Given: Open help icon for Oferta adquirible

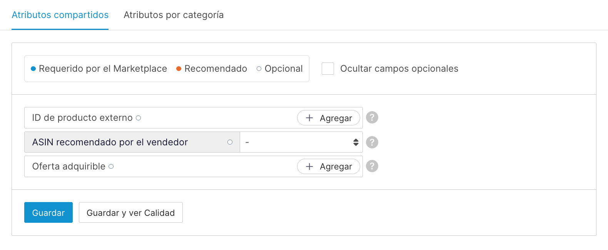Looking at the screenshot, I should pyautogui.click(x=372, y=166).
